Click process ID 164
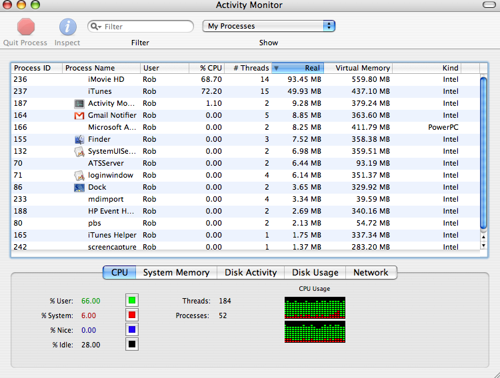 [21, 115]
